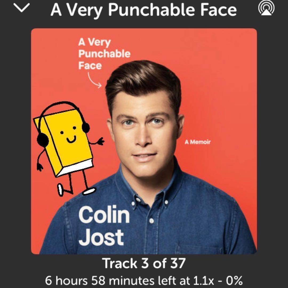Open AirPlay audio output picker
The width and height of the screenshot is (288, 288).
pos(266,8)
